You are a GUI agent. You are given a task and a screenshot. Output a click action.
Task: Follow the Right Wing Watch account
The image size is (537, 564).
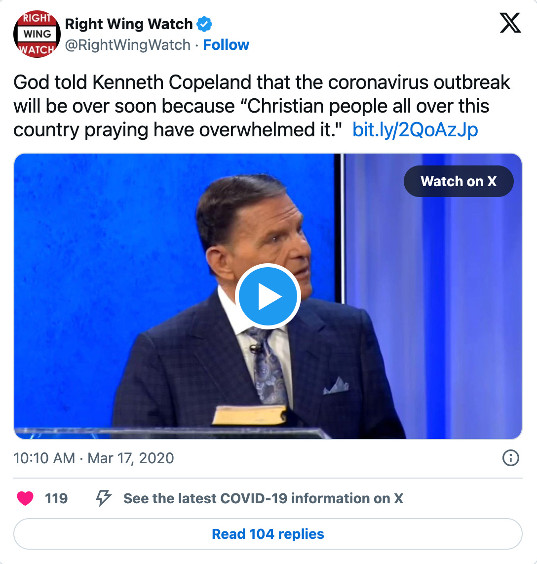(226, 45)
